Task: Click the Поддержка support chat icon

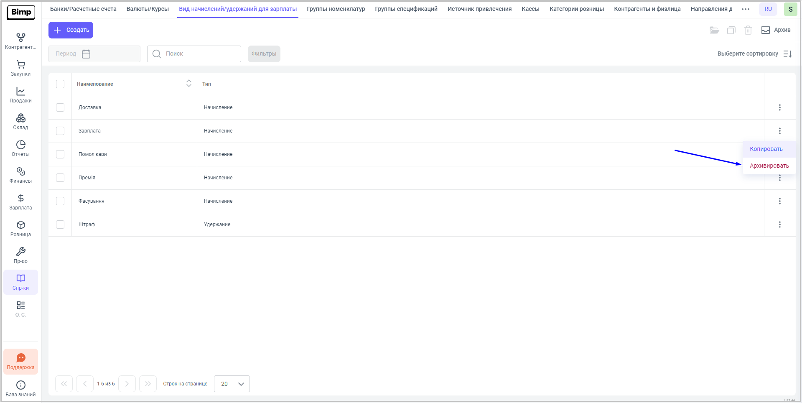Action: pos(20,361)
